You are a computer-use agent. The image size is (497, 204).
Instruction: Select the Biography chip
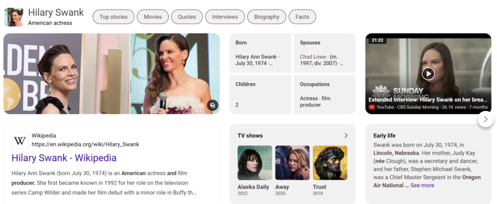(266, 17)
